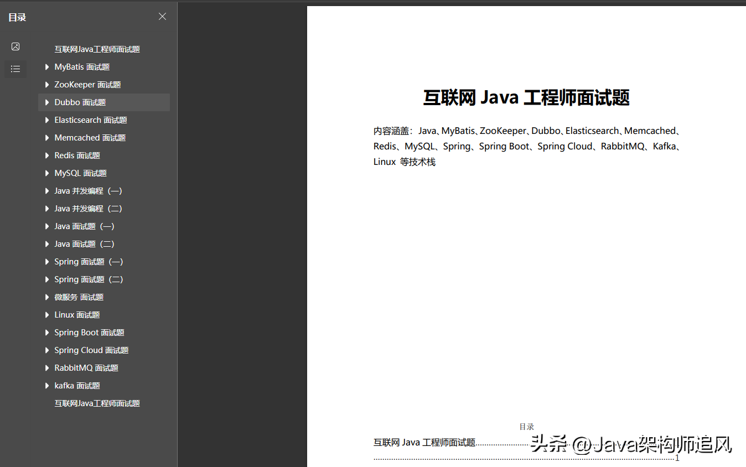746x467 pixels.
Task: Expand the Java 并发编程（一）arrow
Action: [47, 191]
